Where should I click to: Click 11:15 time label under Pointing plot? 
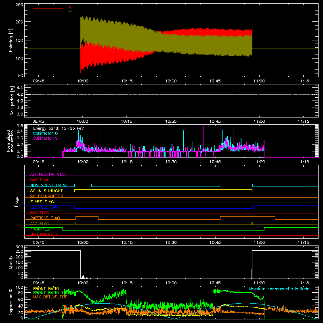[x=303, y=81]
